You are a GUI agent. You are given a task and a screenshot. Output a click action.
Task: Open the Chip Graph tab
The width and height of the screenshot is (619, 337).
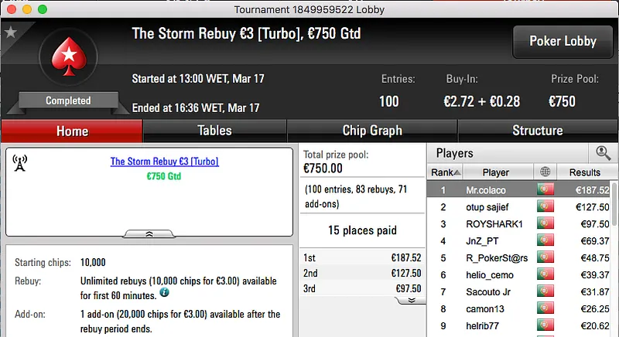[372, 131]
